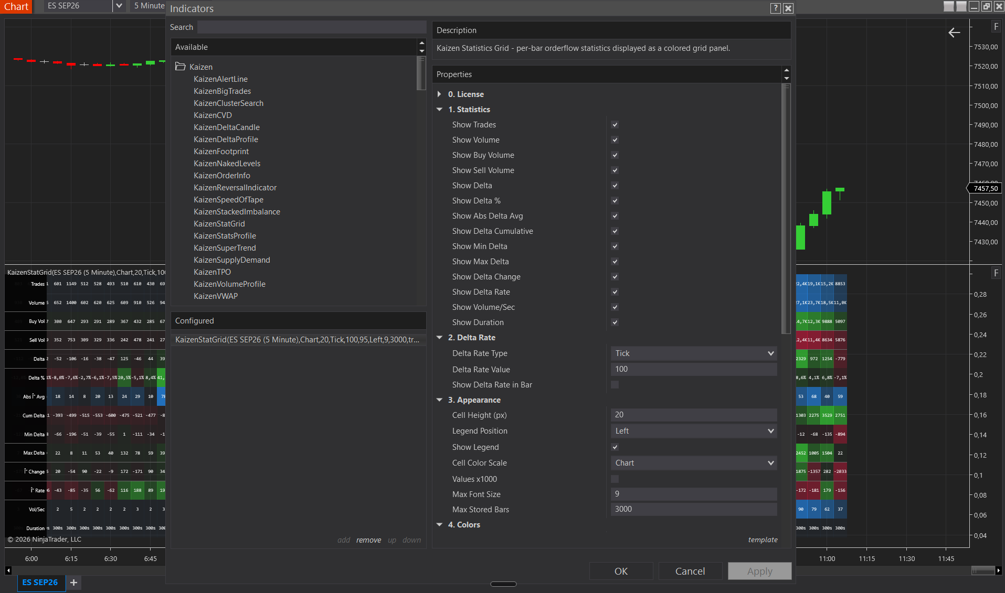
Task: Toggle Show Duration checkbox
Action: [615, 322]
